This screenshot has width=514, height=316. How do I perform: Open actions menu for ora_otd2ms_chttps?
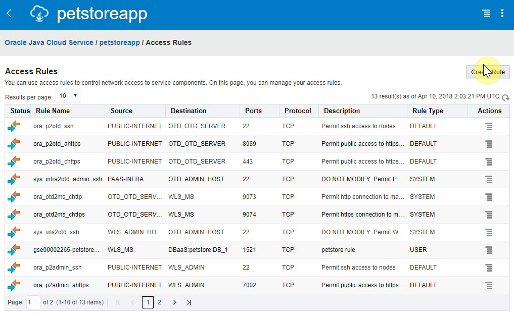(x=489, y=215)
